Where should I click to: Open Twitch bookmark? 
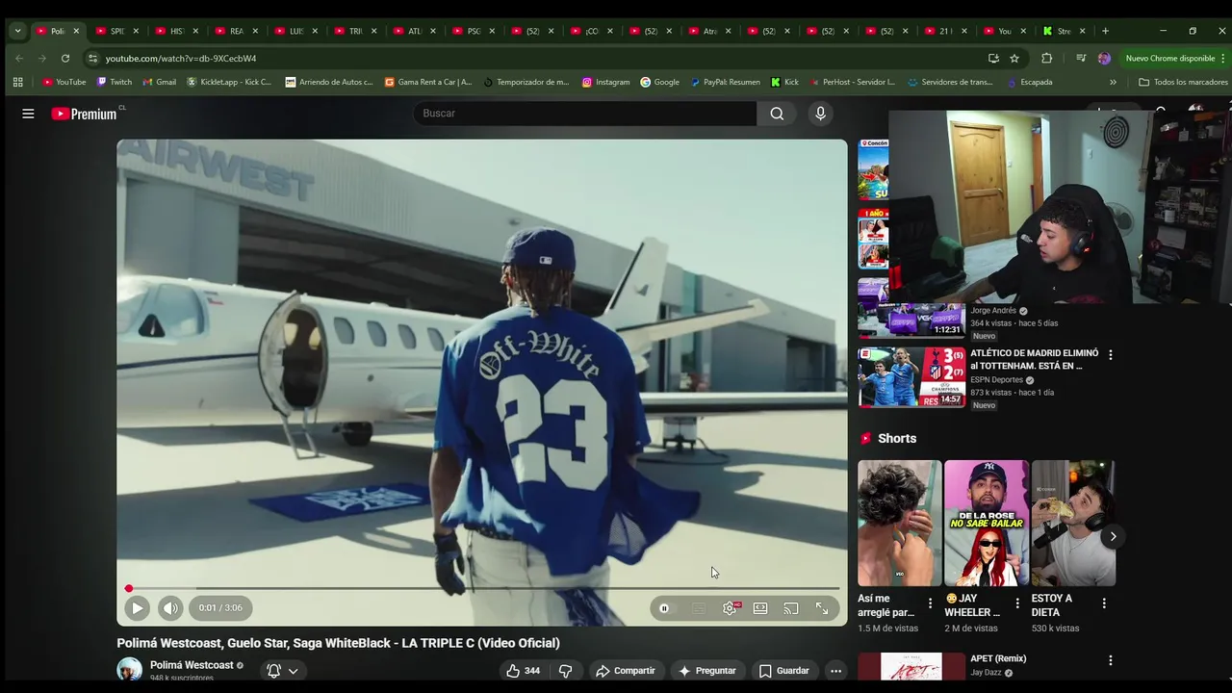click(x=115, y=83)
